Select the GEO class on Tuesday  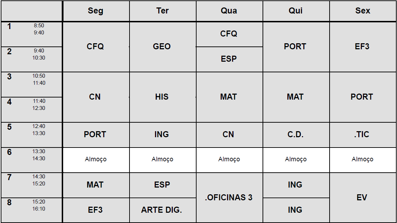(162, 46)
